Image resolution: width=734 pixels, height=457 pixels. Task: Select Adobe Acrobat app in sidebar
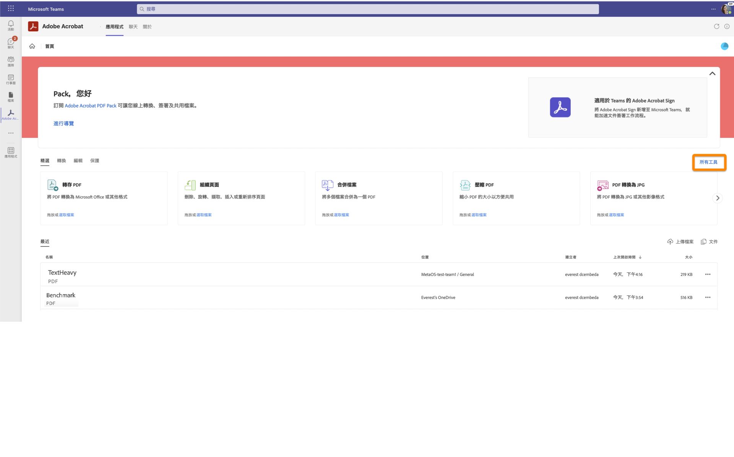coord(11,115)
